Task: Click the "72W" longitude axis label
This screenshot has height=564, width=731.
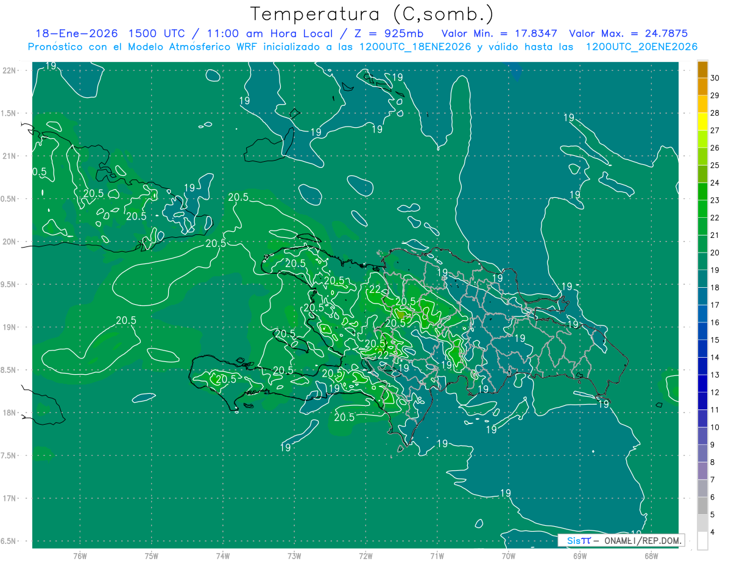Action: (x=366, y=556)
